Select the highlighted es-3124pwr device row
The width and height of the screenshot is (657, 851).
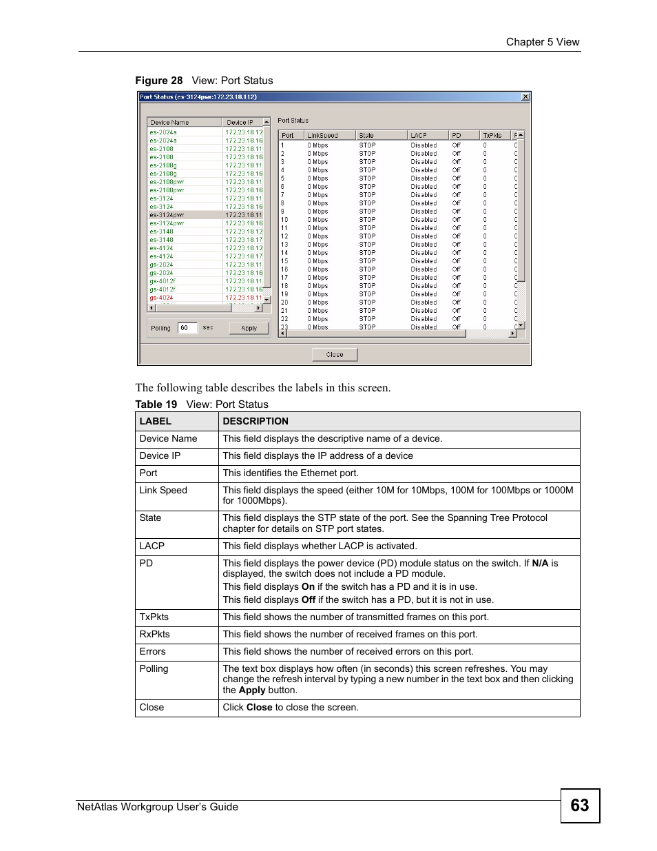click(x=206, y=215)
